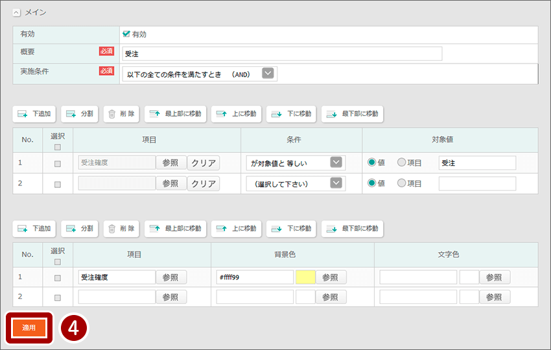The height and width of the screenshot is (350, 551).
Task: Collapse the メイン section chevron
Action: (x=16, y=13)
